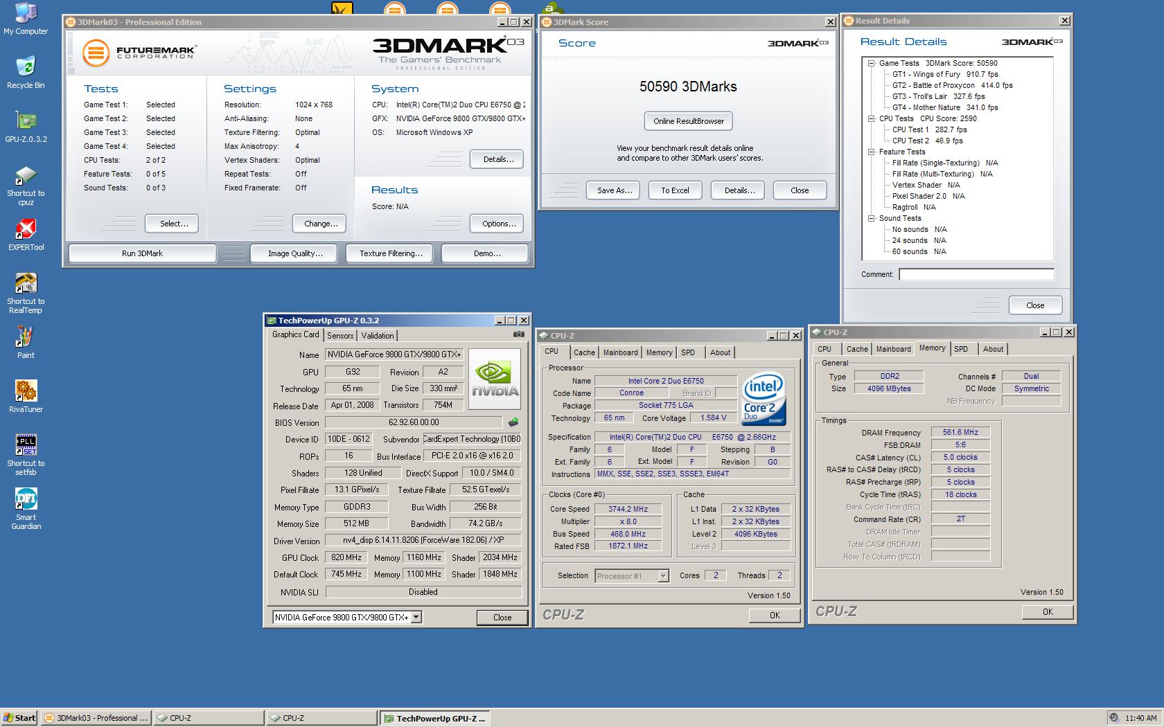
Task: Switch to 3DMark03 taskbar button
Action: [x=96, y=718]
